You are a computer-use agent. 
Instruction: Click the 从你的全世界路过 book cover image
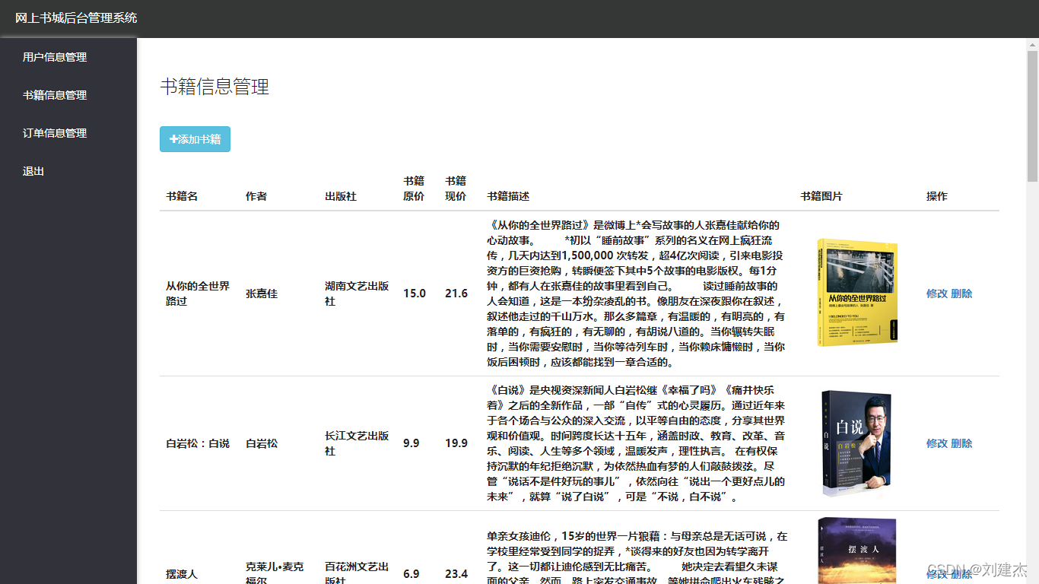[x=857, y=293]
